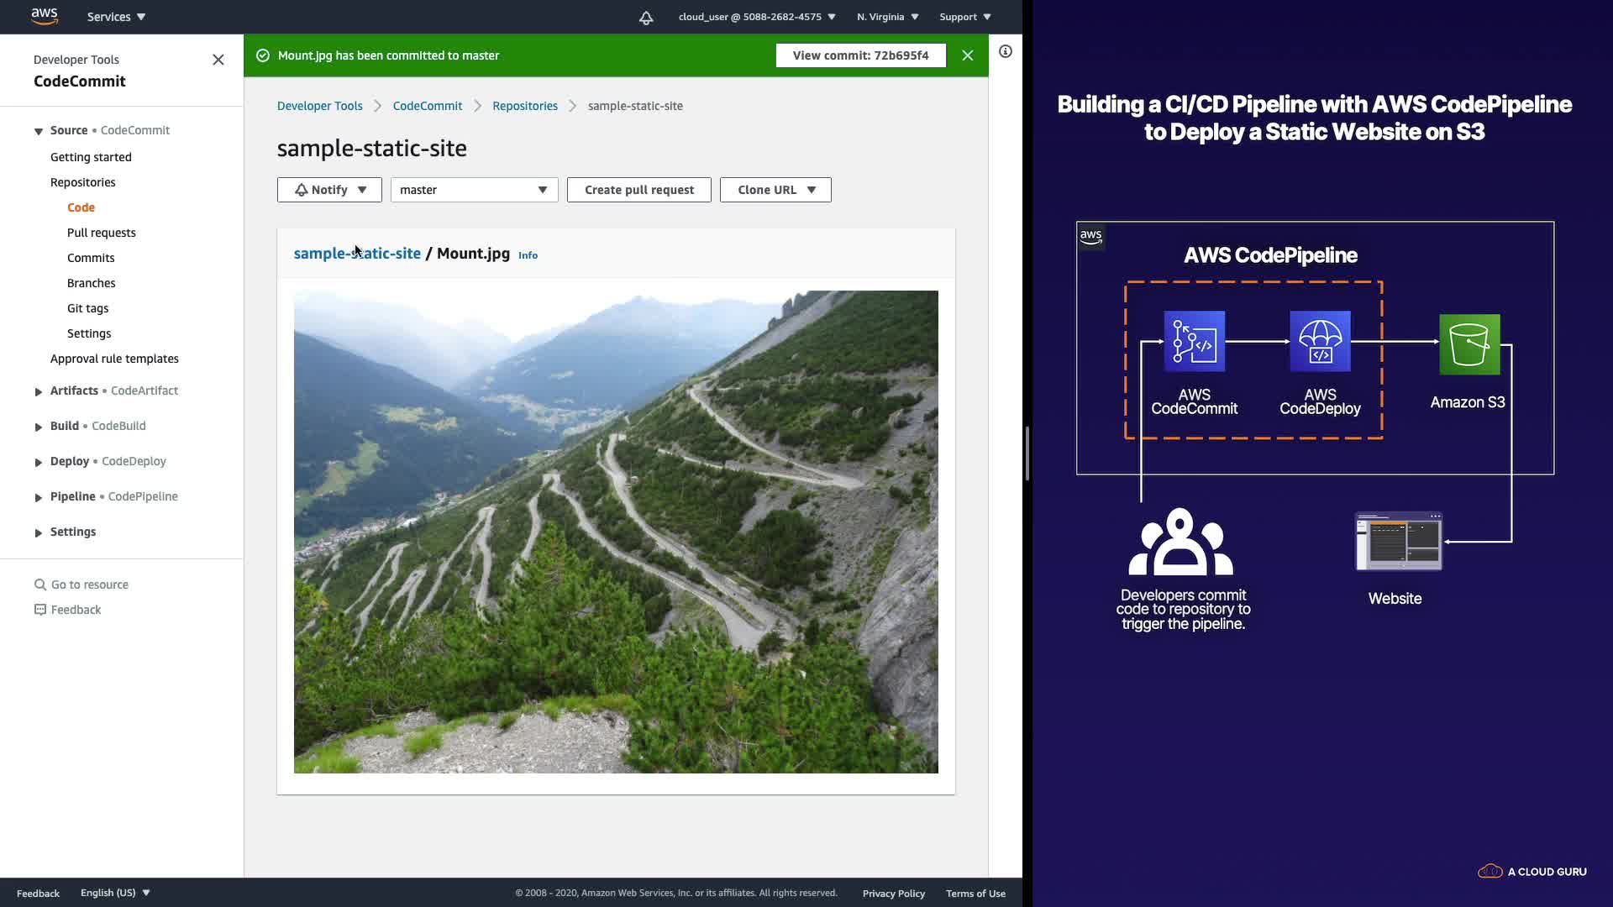Collapse the Source CodeCommit section
Viewport: 1613px width, 907px height.
point(39,131)
